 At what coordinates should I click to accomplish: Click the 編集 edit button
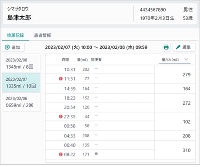coord(184,47)
